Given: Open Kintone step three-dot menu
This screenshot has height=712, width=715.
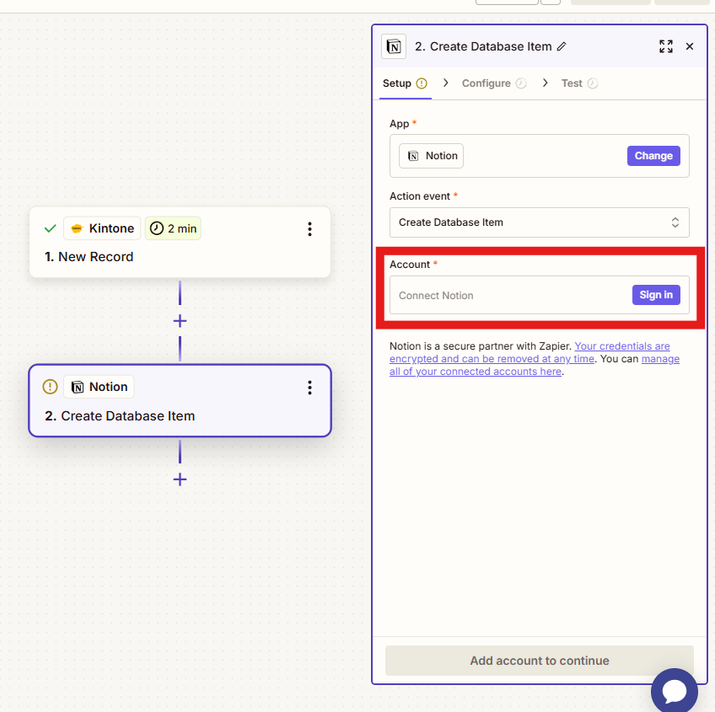Looking at the screenshot, I should [x=309, y=229].
